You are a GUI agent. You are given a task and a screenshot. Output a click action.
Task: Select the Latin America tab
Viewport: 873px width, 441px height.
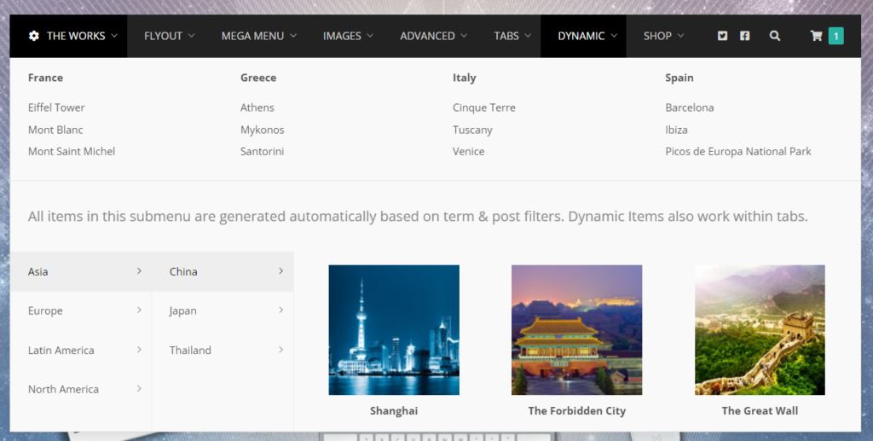[x=81, y=350]
